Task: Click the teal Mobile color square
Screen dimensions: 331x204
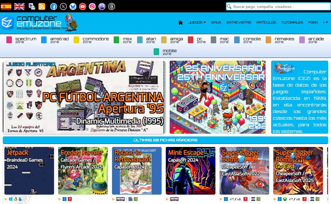Action: pos(156,52)
